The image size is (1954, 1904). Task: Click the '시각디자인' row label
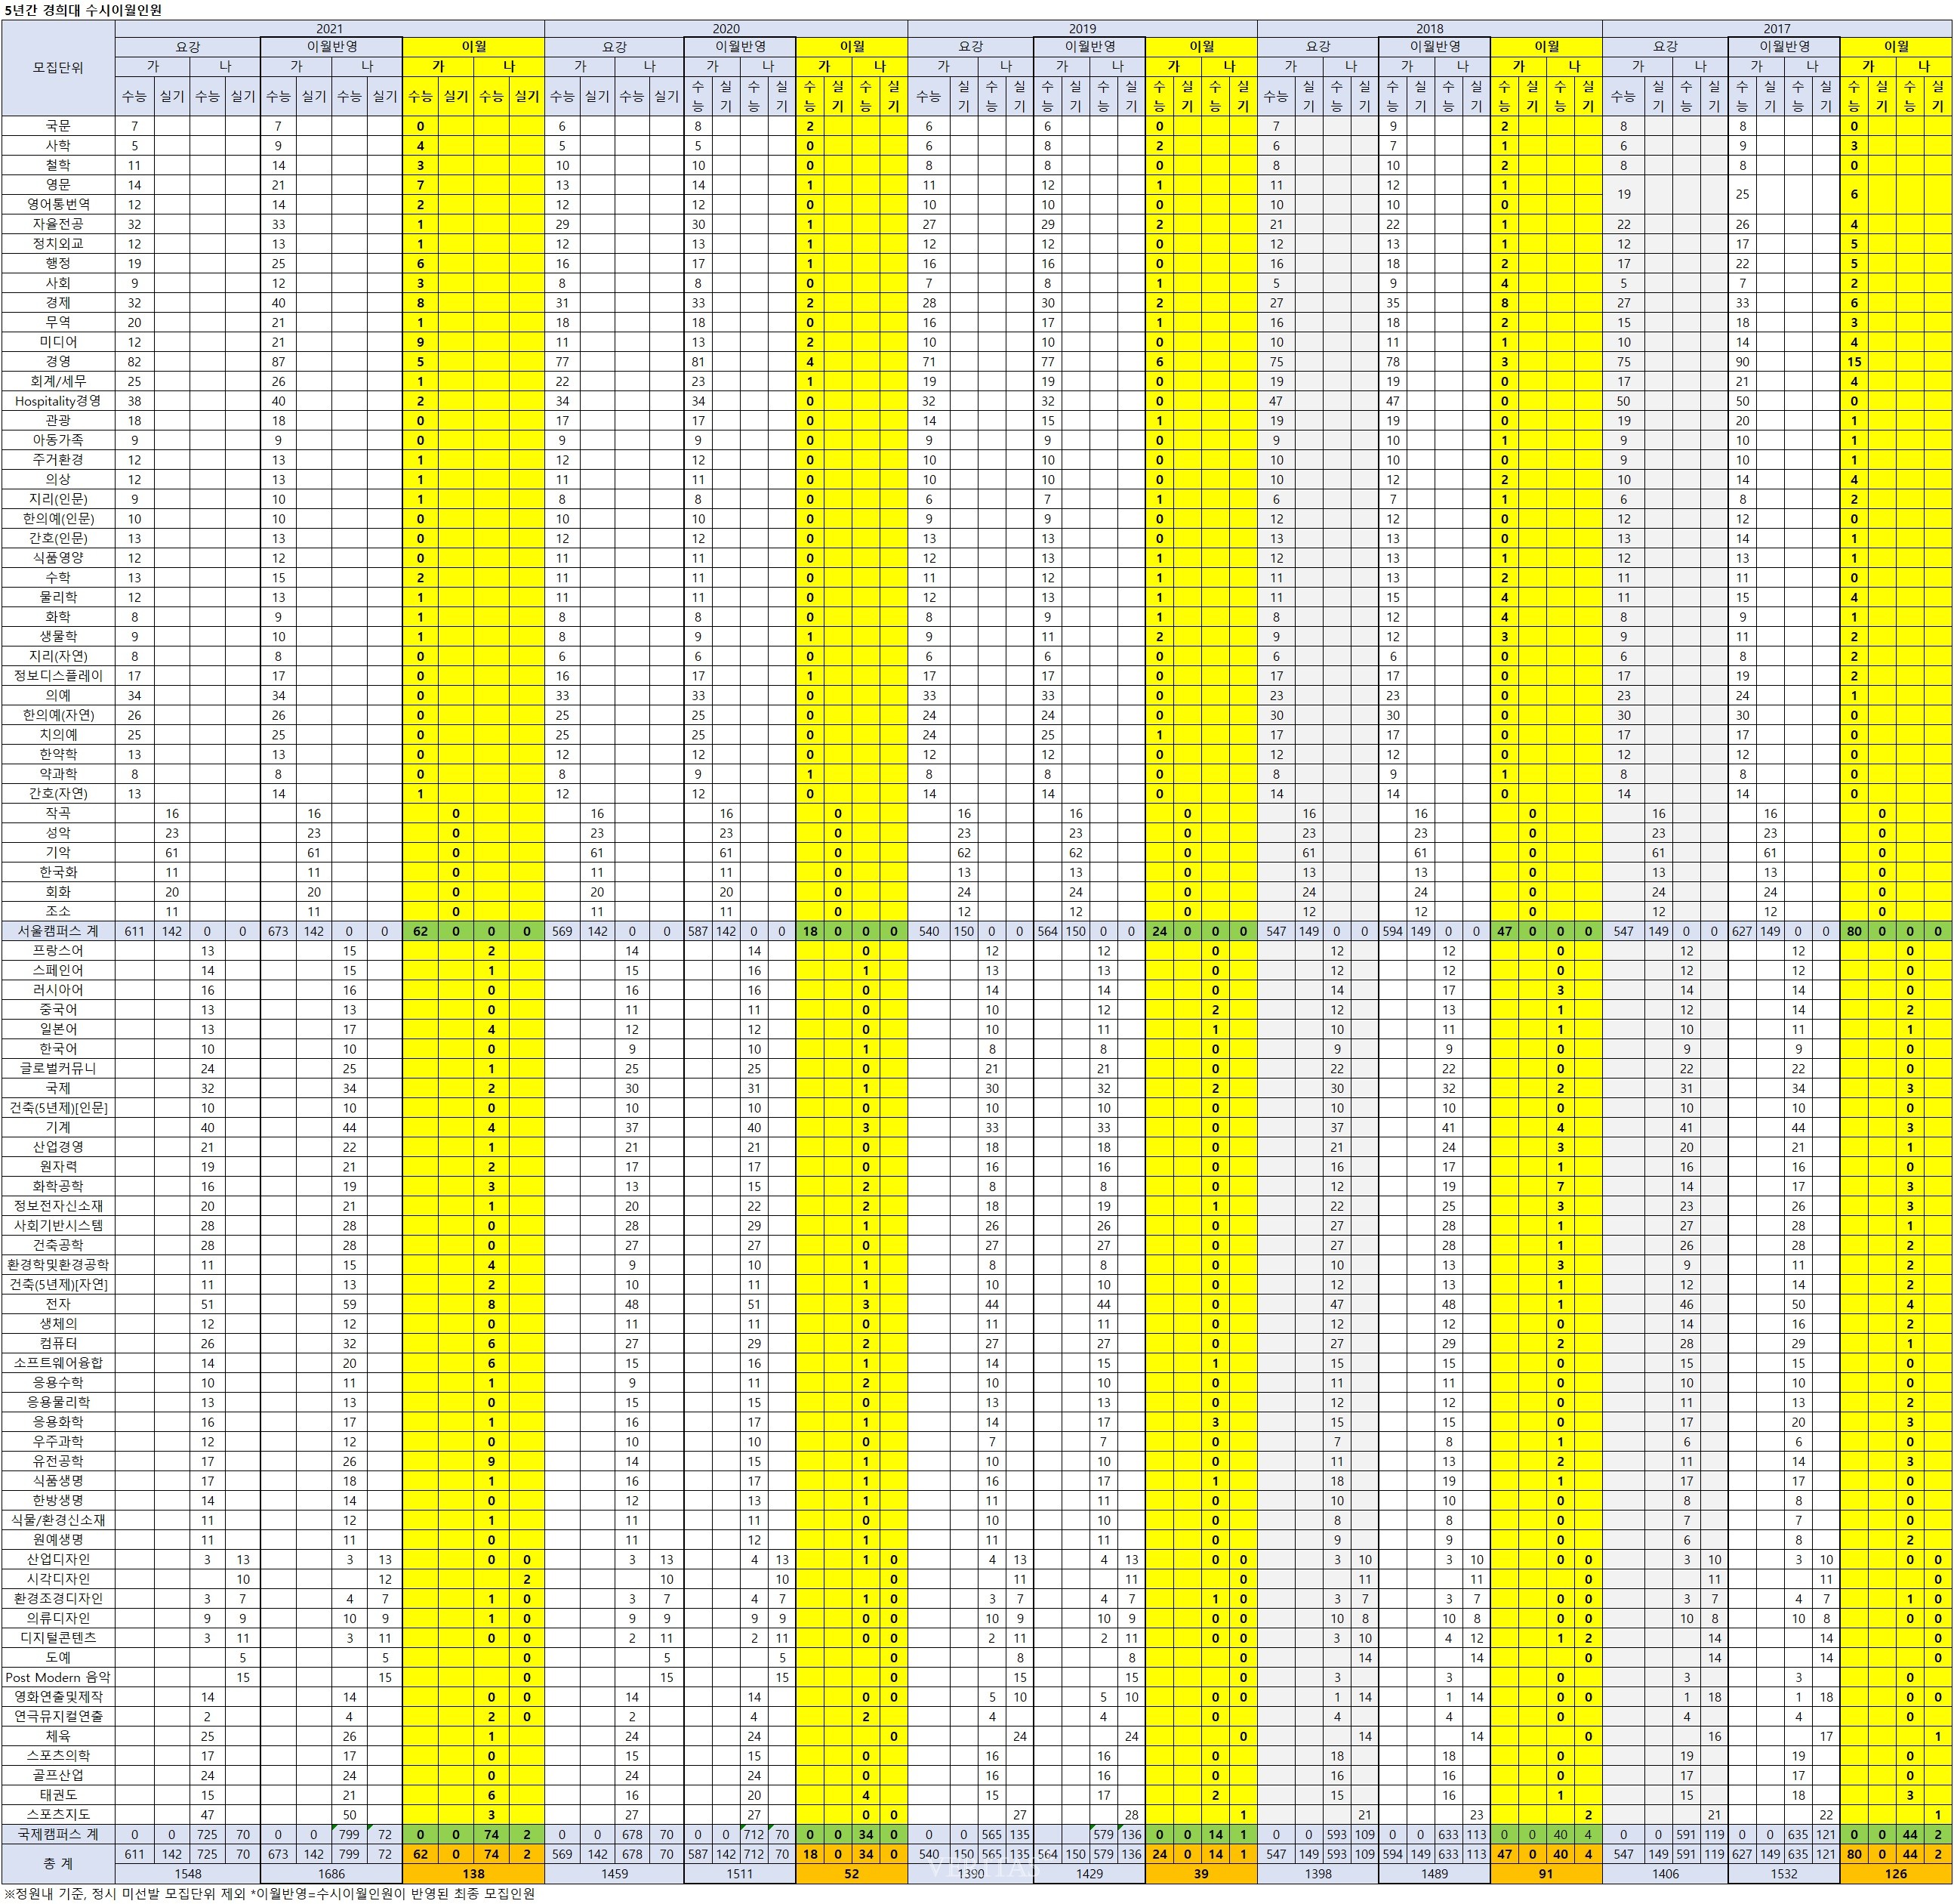coord(58,1579)
